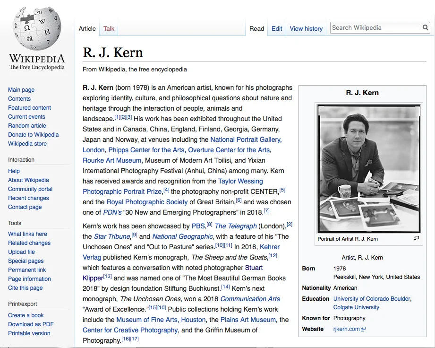
Task: View Recent changes
Action: point(28,198)
